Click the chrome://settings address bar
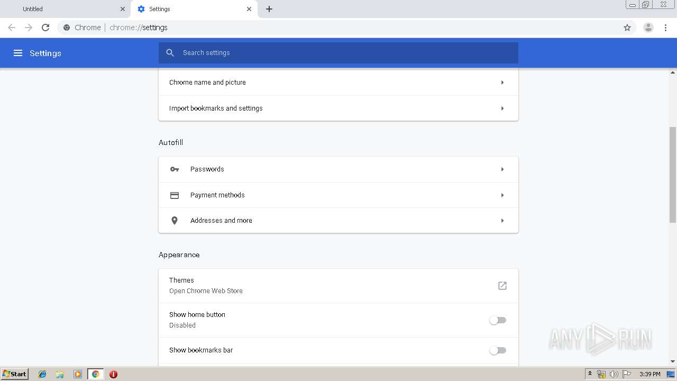This screenshot has height=381, width=677. [338, 28]
